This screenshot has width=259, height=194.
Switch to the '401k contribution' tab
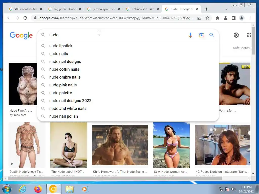point(25,9)
